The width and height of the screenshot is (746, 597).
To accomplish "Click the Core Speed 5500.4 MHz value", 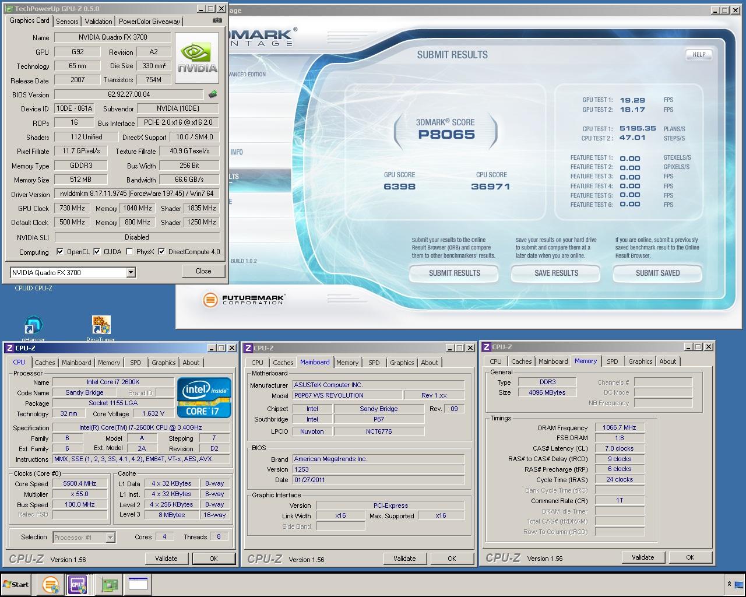I will coord(80,483).
